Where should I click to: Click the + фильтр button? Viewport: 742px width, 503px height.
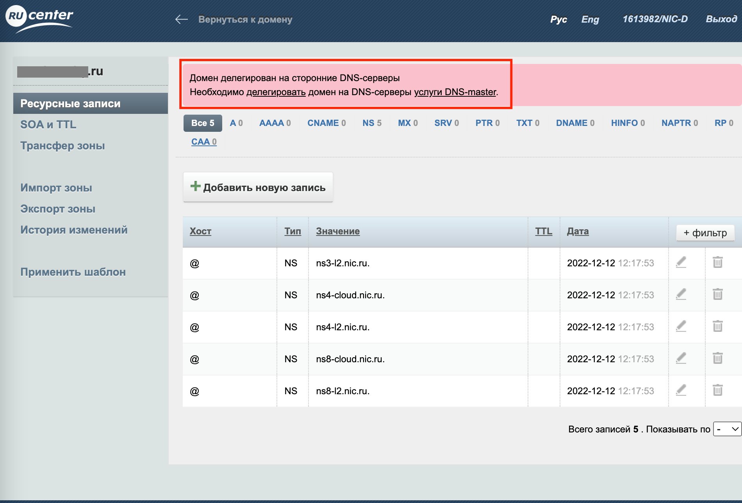point(705,233)
